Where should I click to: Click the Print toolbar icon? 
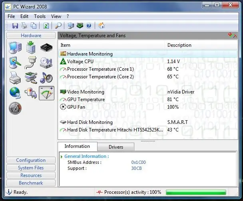(24, 26)
